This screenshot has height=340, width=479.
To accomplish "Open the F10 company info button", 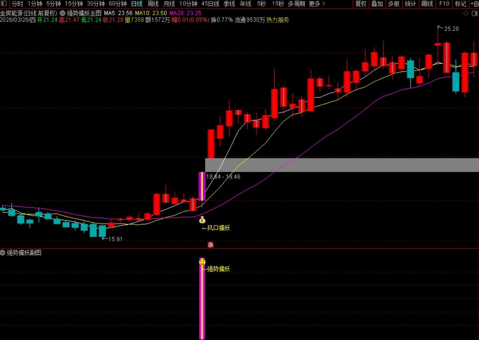I will pyautogui.click(x=444, y=4).
